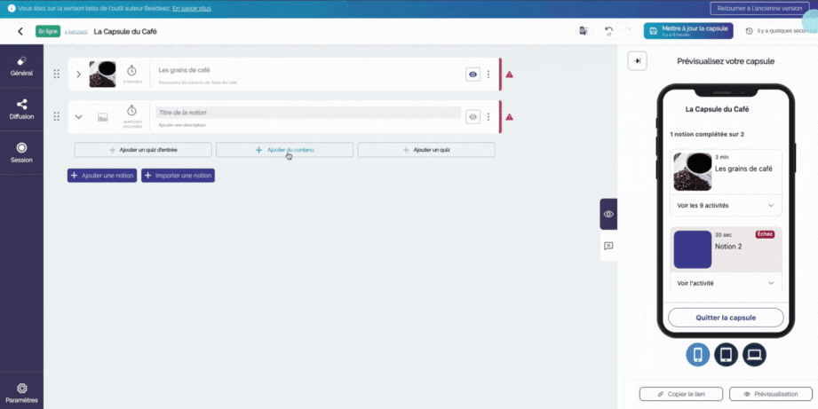Click the coffee thumbnail in Les grains de café row
Image resolution: width=818 pixels, height=409 pixels.
pyautogui.click(x=102, y=74)
